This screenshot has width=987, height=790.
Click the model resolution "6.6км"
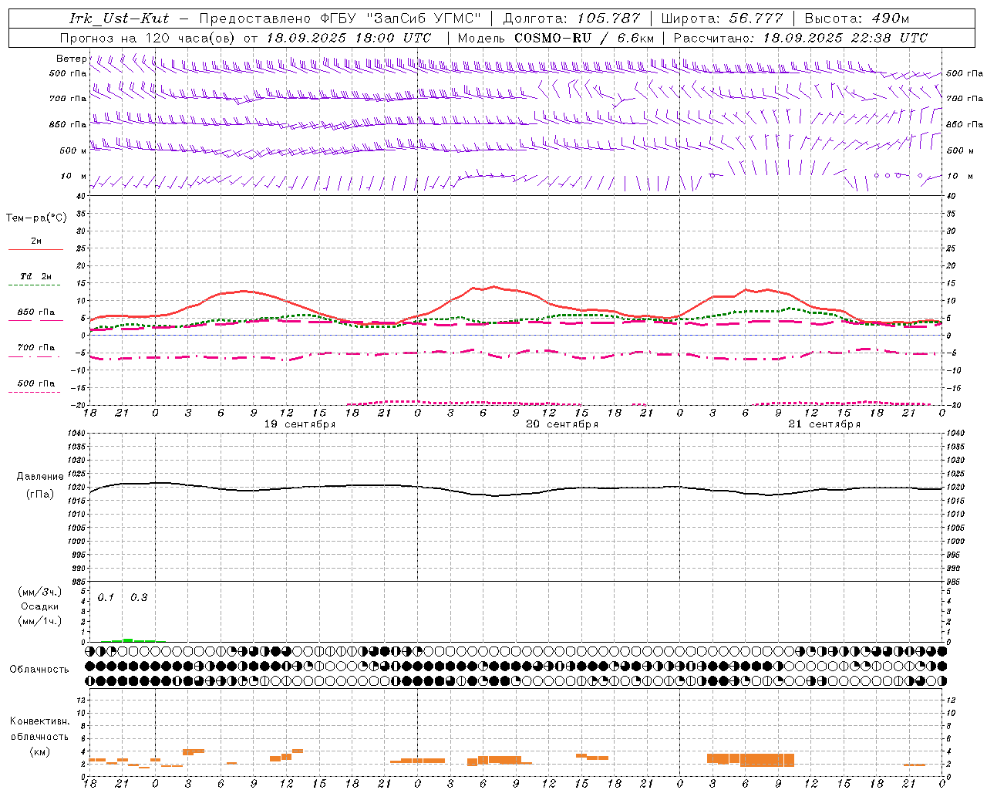tap(635, 38)
